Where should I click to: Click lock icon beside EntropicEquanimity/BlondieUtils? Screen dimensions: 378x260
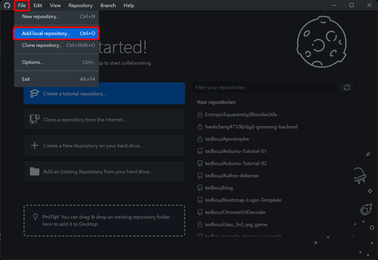pos(200,115)
